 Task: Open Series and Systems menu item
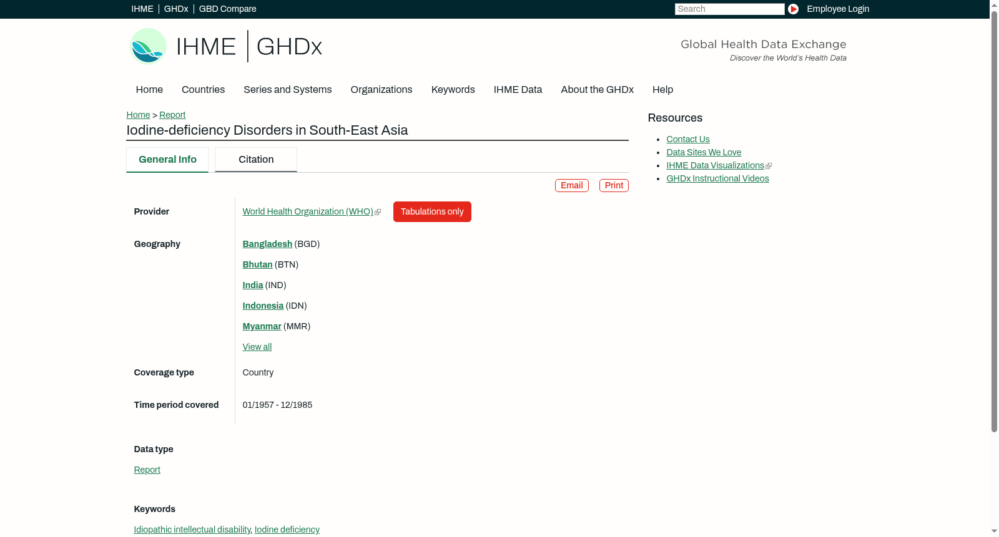288,89
